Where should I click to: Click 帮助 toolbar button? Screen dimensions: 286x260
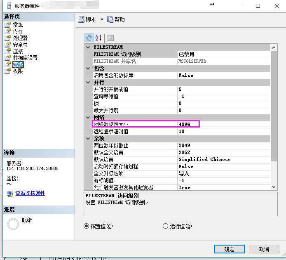[116, 19]
